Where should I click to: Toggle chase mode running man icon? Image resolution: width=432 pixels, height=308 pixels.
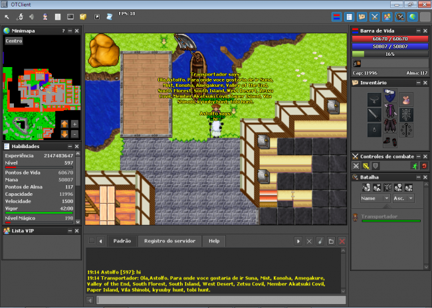pyautogui.click(x=415, y=166)
